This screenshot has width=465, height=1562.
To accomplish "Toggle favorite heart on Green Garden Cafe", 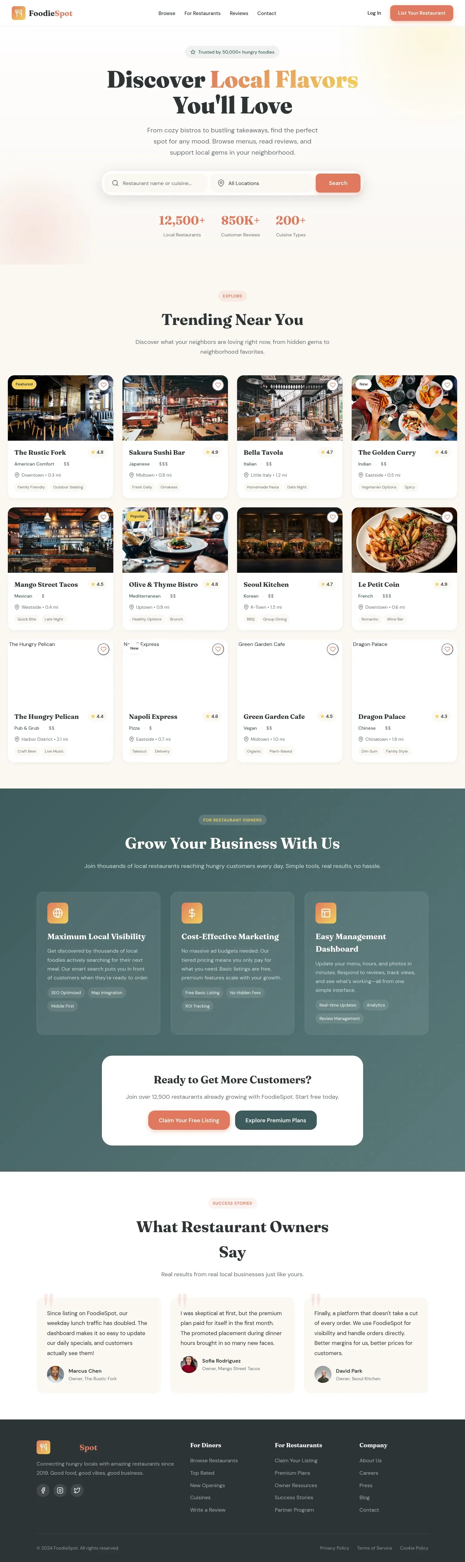I will click(332, 650).
